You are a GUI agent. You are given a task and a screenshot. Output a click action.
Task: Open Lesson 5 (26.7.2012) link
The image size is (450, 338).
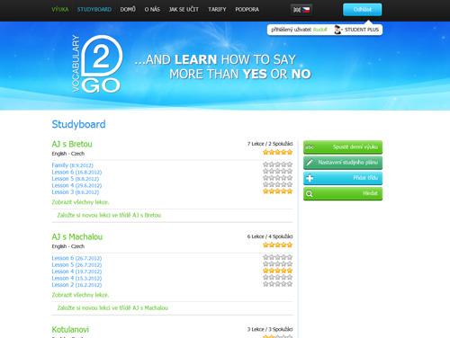pyautogui.click(x=76, y=265)
